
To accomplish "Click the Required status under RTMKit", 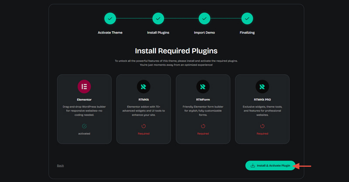I will 144,134.
